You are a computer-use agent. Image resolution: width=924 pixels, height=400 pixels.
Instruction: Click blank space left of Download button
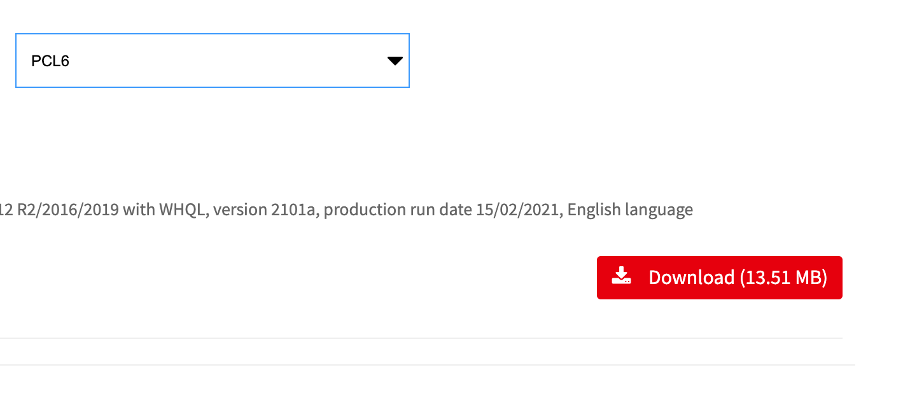tap(382, 278)
